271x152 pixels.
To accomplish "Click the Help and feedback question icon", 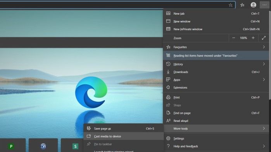I will coord(168,146).
